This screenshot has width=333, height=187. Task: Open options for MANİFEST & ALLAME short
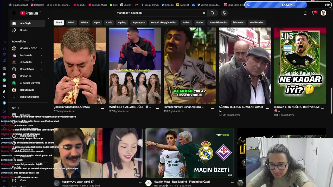[x=157, y=109]
